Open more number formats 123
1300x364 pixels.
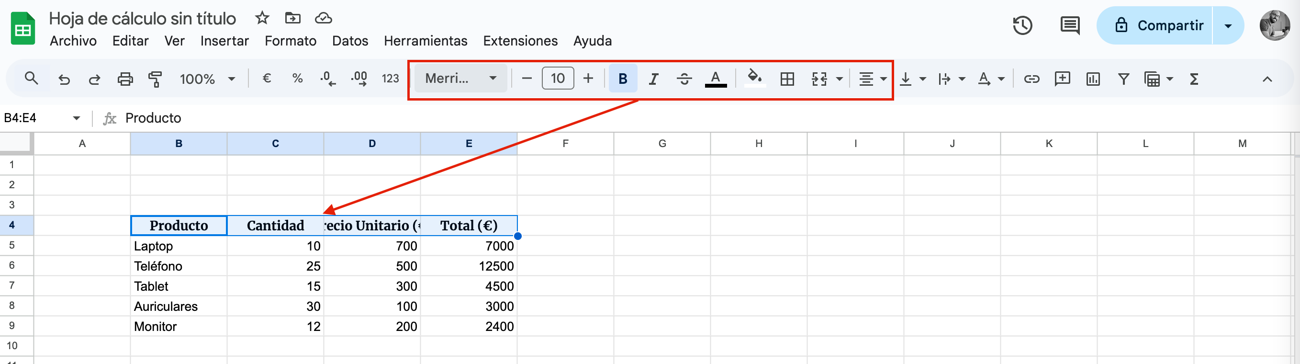[x=390, y=78]
